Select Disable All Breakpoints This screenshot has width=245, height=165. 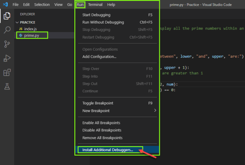tap(117, 130)
